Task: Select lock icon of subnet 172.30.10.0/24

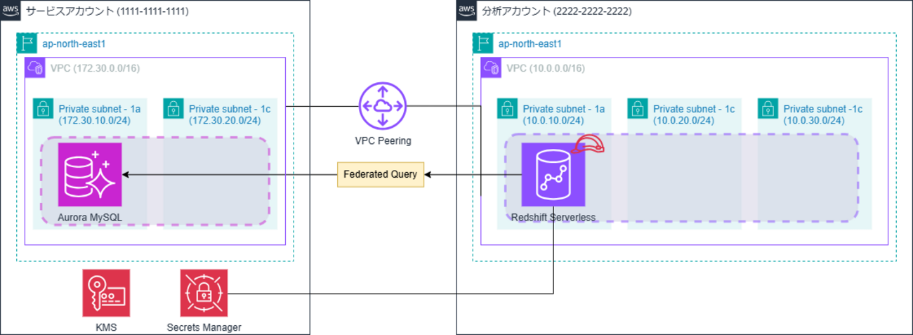Action: click(43, 108)
